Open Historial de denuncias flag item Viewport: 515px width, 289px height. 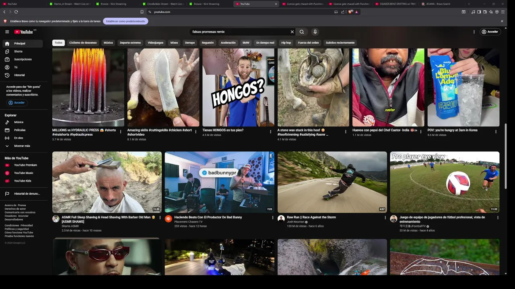click(23, 193)
